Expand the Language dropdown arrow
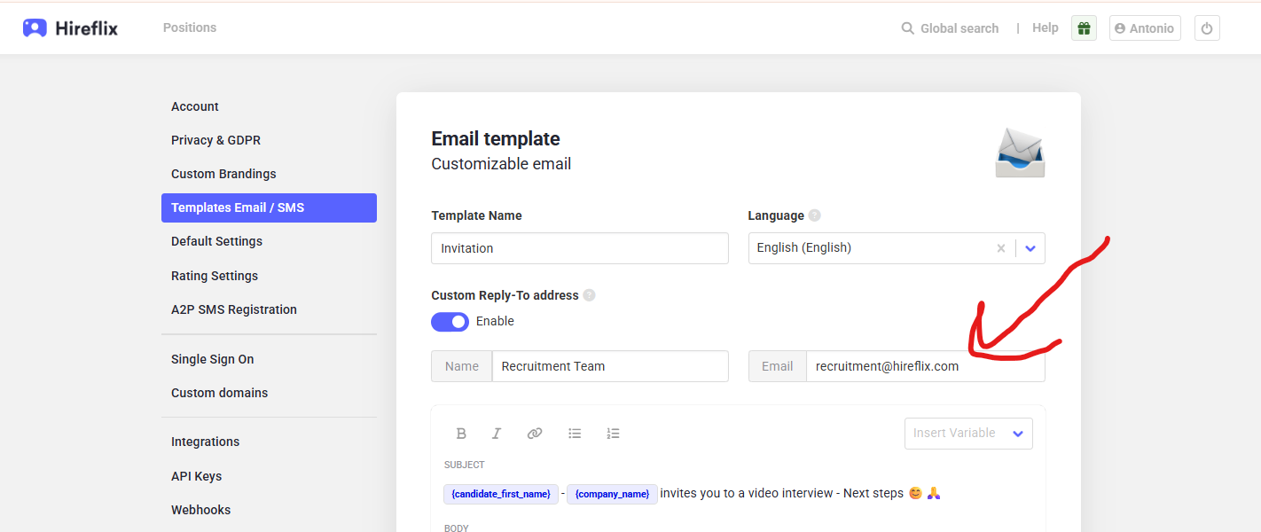1261x532 pixels. pos(1030,248)
